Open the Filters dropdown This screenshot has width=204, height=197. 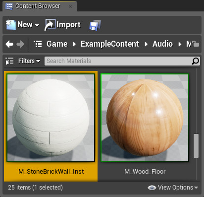coord(29,61)
